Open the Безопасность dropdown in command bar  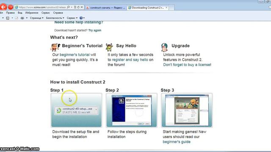click(x=55, y=18)
